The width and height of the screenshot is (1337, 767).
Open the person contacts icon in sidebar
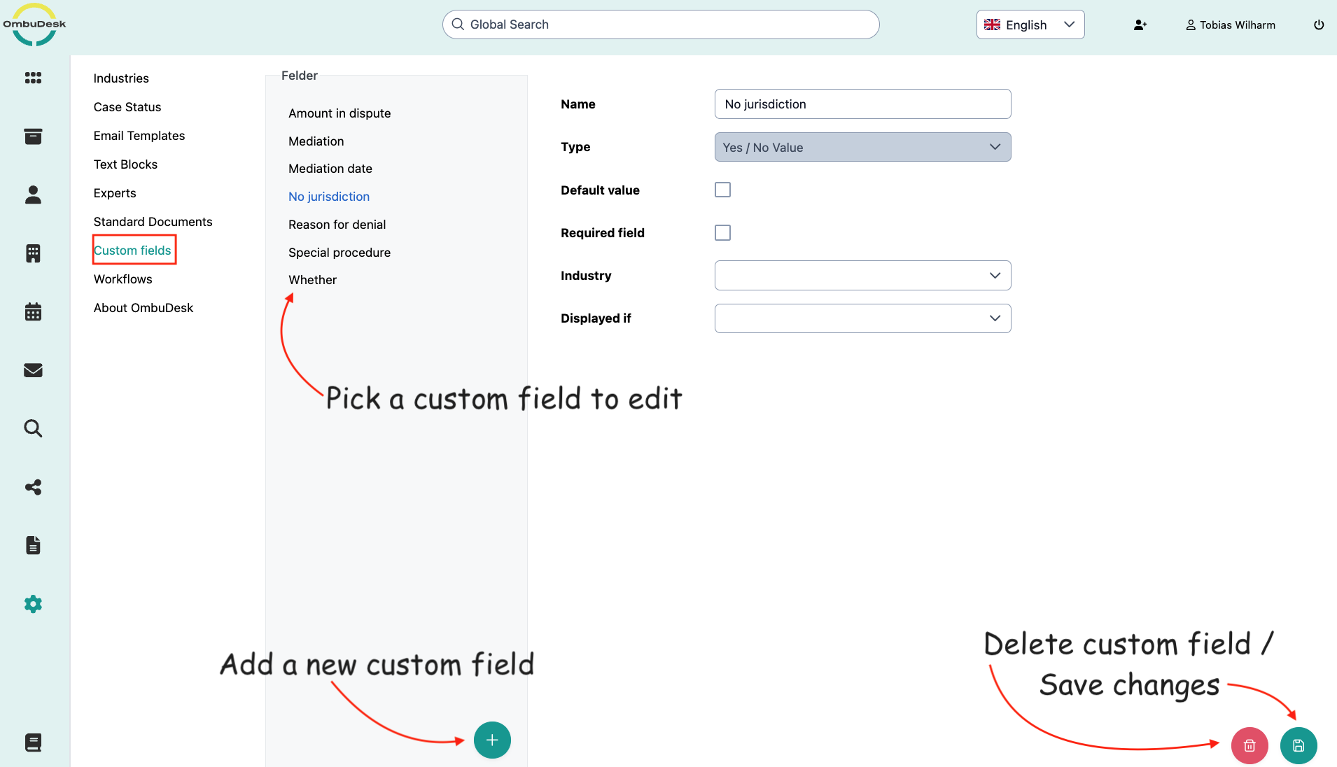pyautogui.click(x=33, y=195)
